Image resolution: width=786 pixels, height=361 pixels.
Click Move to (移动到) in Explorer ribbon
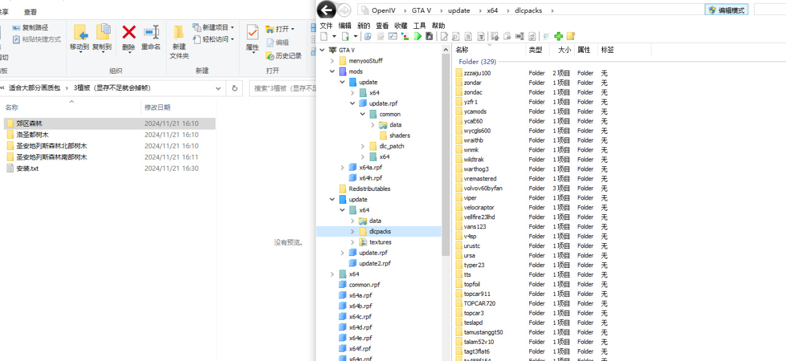(x=80, y=37)
